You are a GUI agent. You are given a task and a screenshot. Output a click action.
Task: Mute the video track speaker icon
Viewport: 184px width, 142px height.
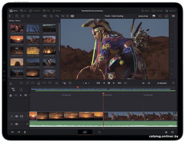tap(17, 116)
